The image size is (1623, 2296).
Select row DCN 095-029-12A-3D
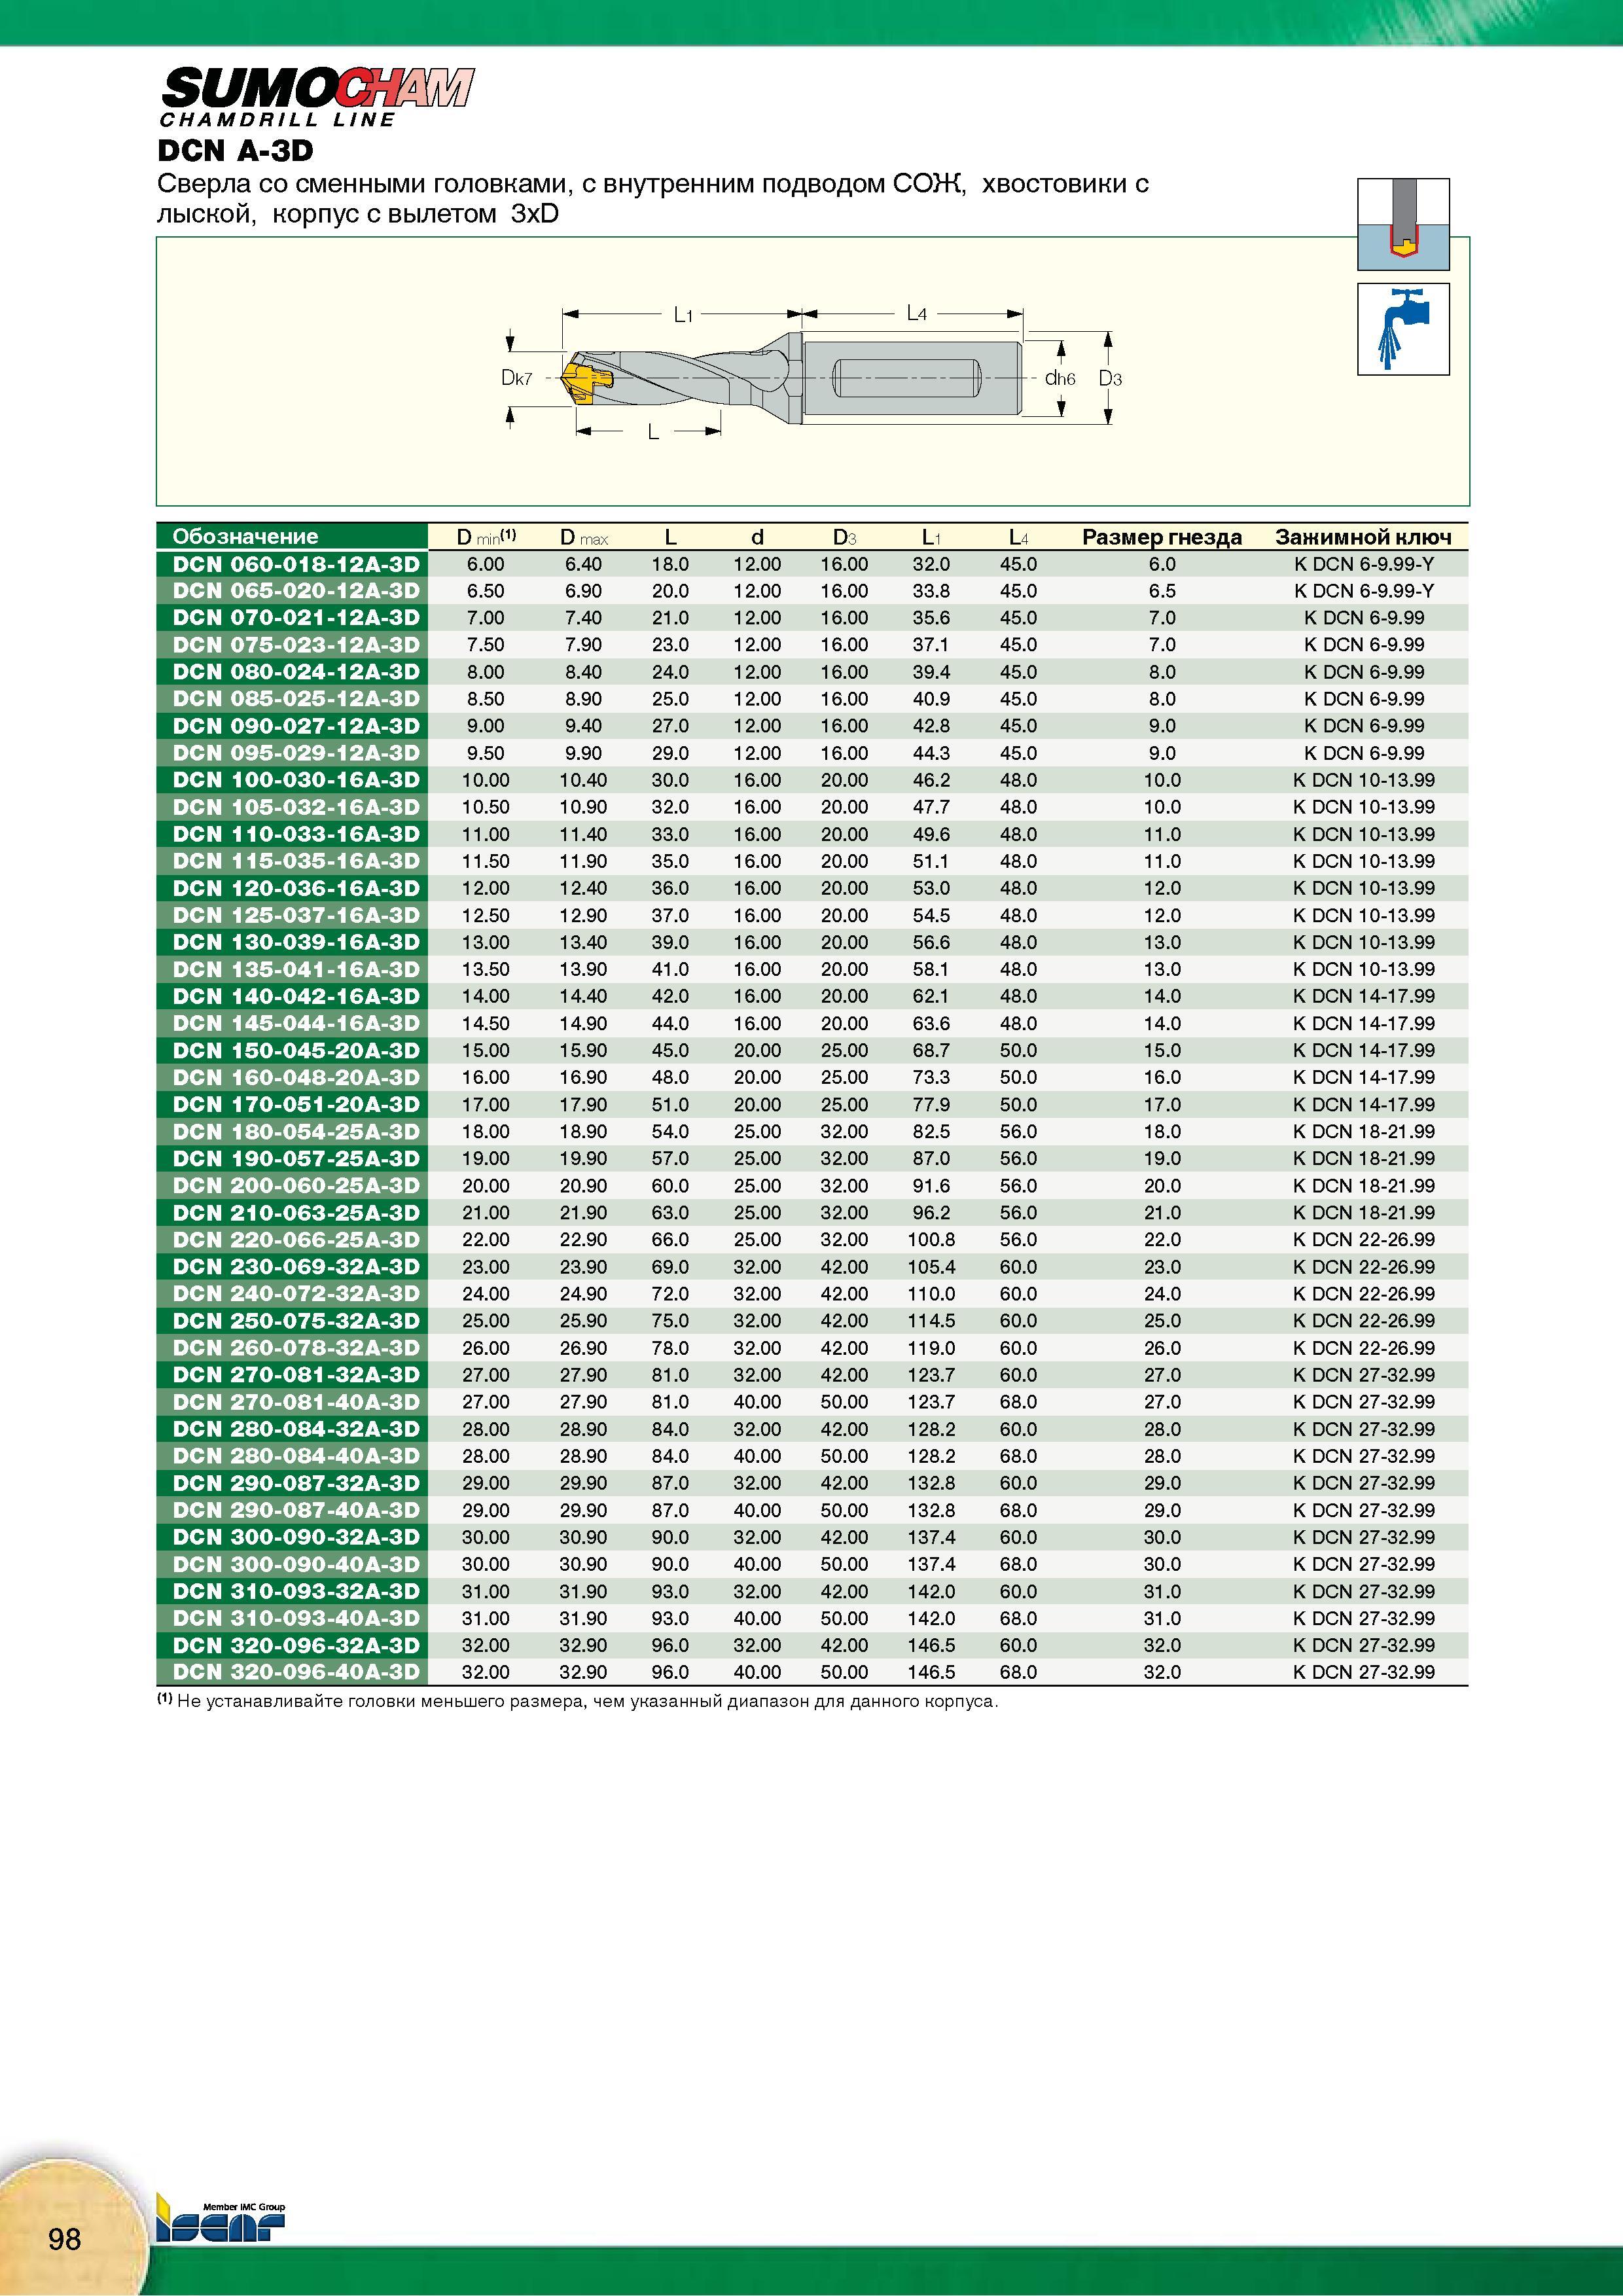(812, 753)
